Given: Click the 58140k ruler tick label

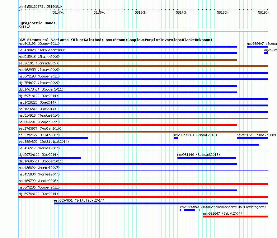Looking at the screenshot, I should [58, 12].
